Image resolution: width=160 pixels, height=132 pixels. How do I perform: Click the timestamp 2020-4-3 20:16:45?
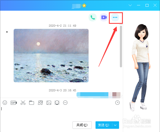[x=62, y=90]
